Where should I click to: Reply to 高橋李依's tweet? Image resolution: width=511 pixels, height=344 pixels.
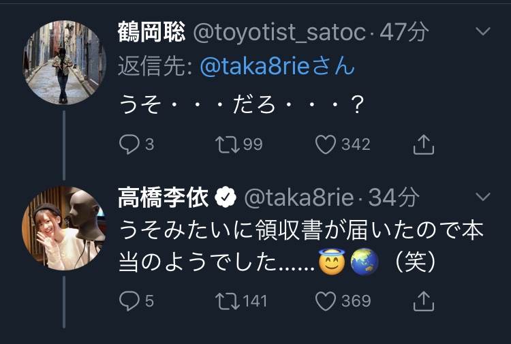pos(129,300)
